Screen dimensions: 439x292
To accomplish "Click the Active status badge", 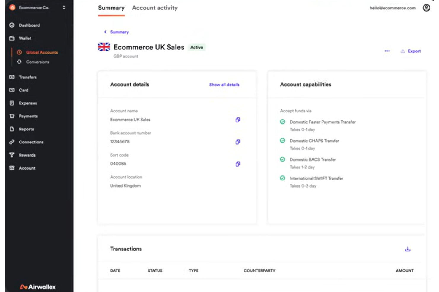I will coord(197,47).
